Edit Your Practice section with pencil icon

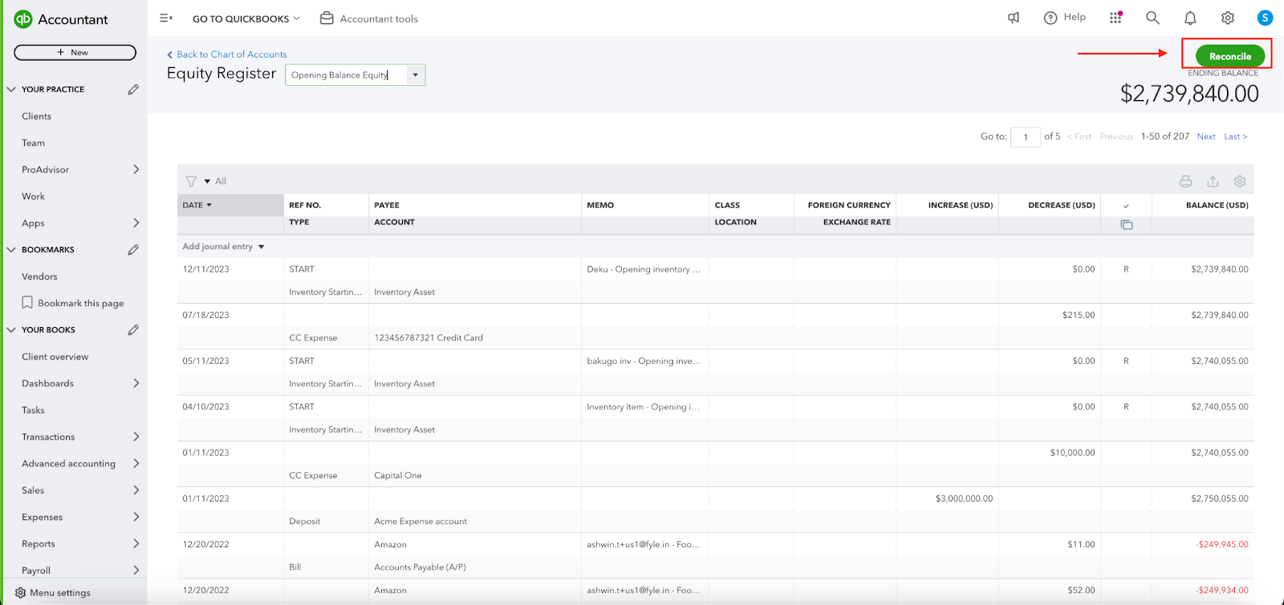click(133, 90)
